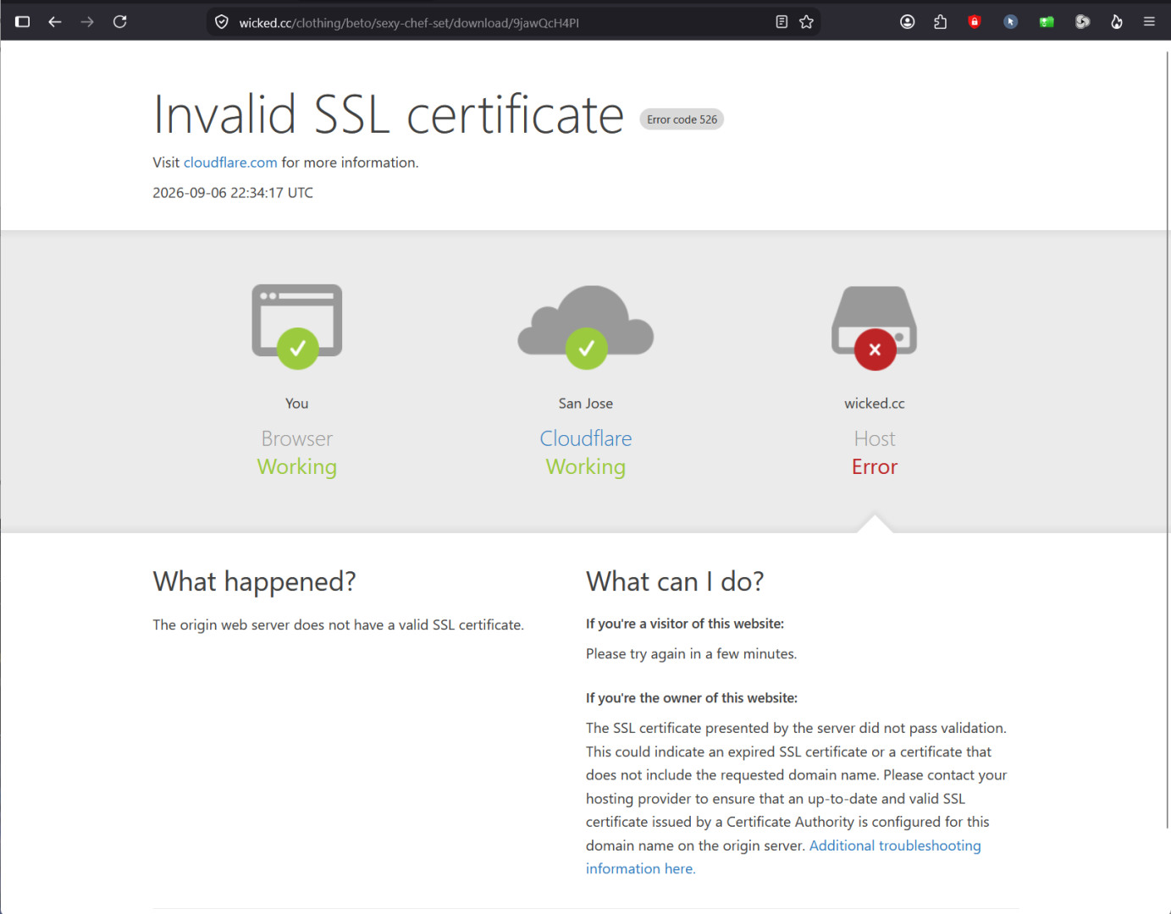Viewport: 1171px width, 914px height.
Task: Toggle the browser sidebar panel icon
Action: coord(23,22)
